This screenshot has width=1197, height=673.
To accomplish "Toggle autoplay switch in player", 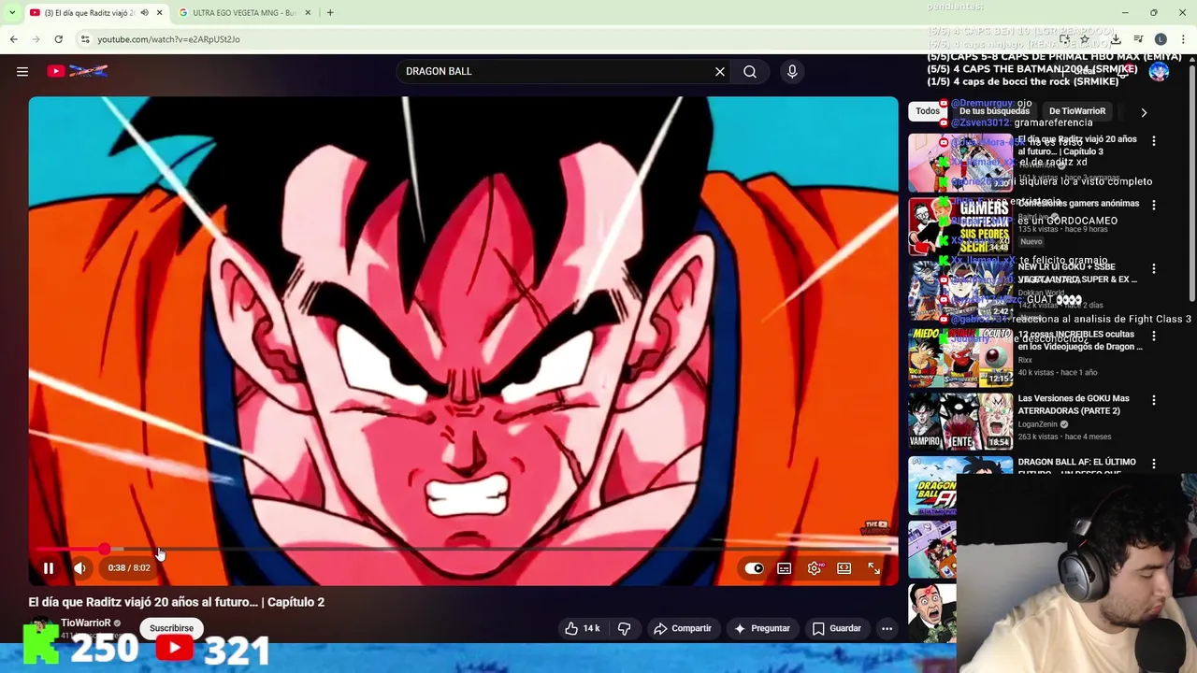I will (755, 567).
